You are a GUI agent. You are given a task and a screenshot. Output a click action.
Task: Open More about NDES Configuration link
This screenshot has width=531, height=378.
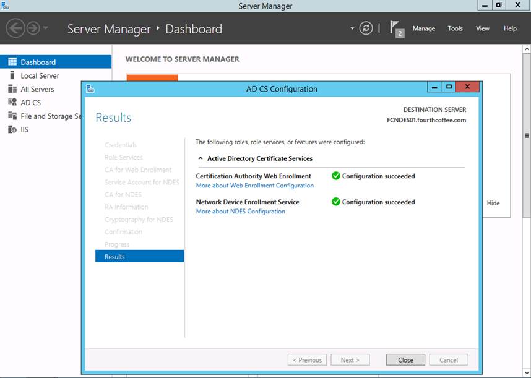[240, 212]
